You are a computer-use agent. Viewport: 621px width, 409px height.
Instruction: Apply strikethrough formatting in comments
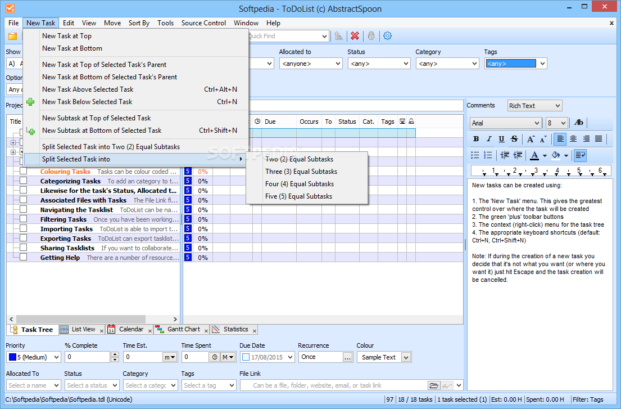click(x=514, y=139)
